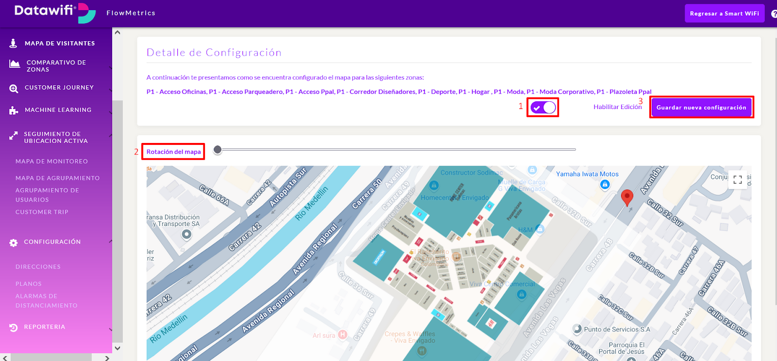Click Regresar a Smart WiFi button
The height and width of the screenshot is (361, 777).
point(725,14)
